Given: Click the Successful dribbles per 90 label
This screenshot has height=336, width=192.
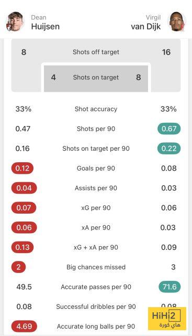Looking at the screenshot, I should [96, 307].
